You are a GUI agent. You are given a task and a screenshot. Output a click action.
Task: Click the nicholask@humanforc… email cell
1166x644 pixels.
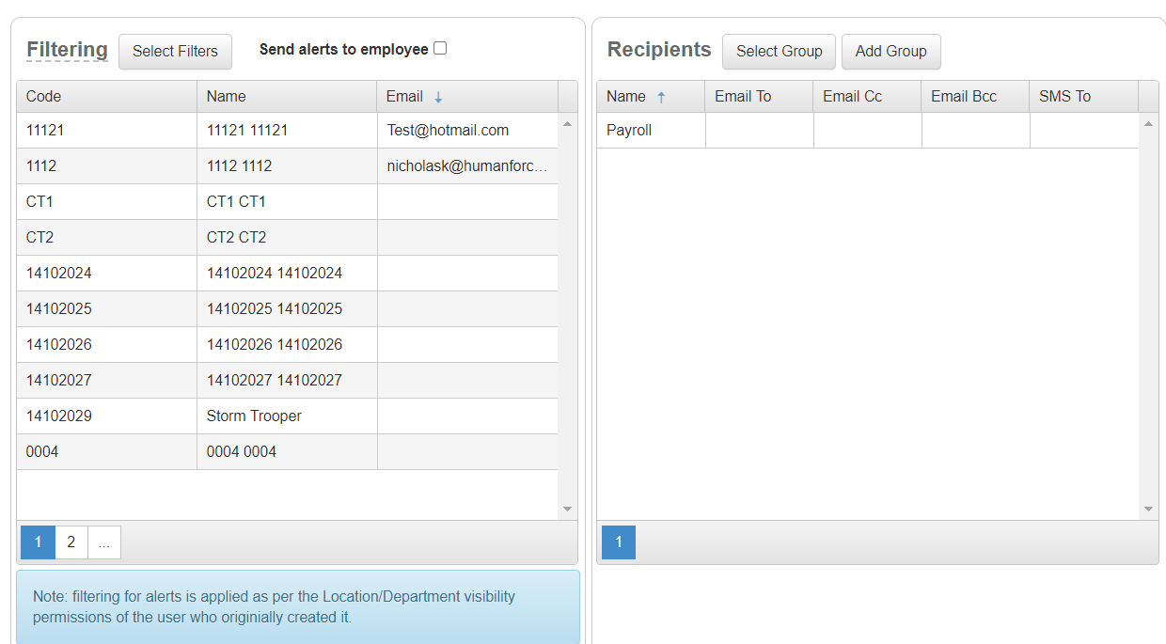467,166
